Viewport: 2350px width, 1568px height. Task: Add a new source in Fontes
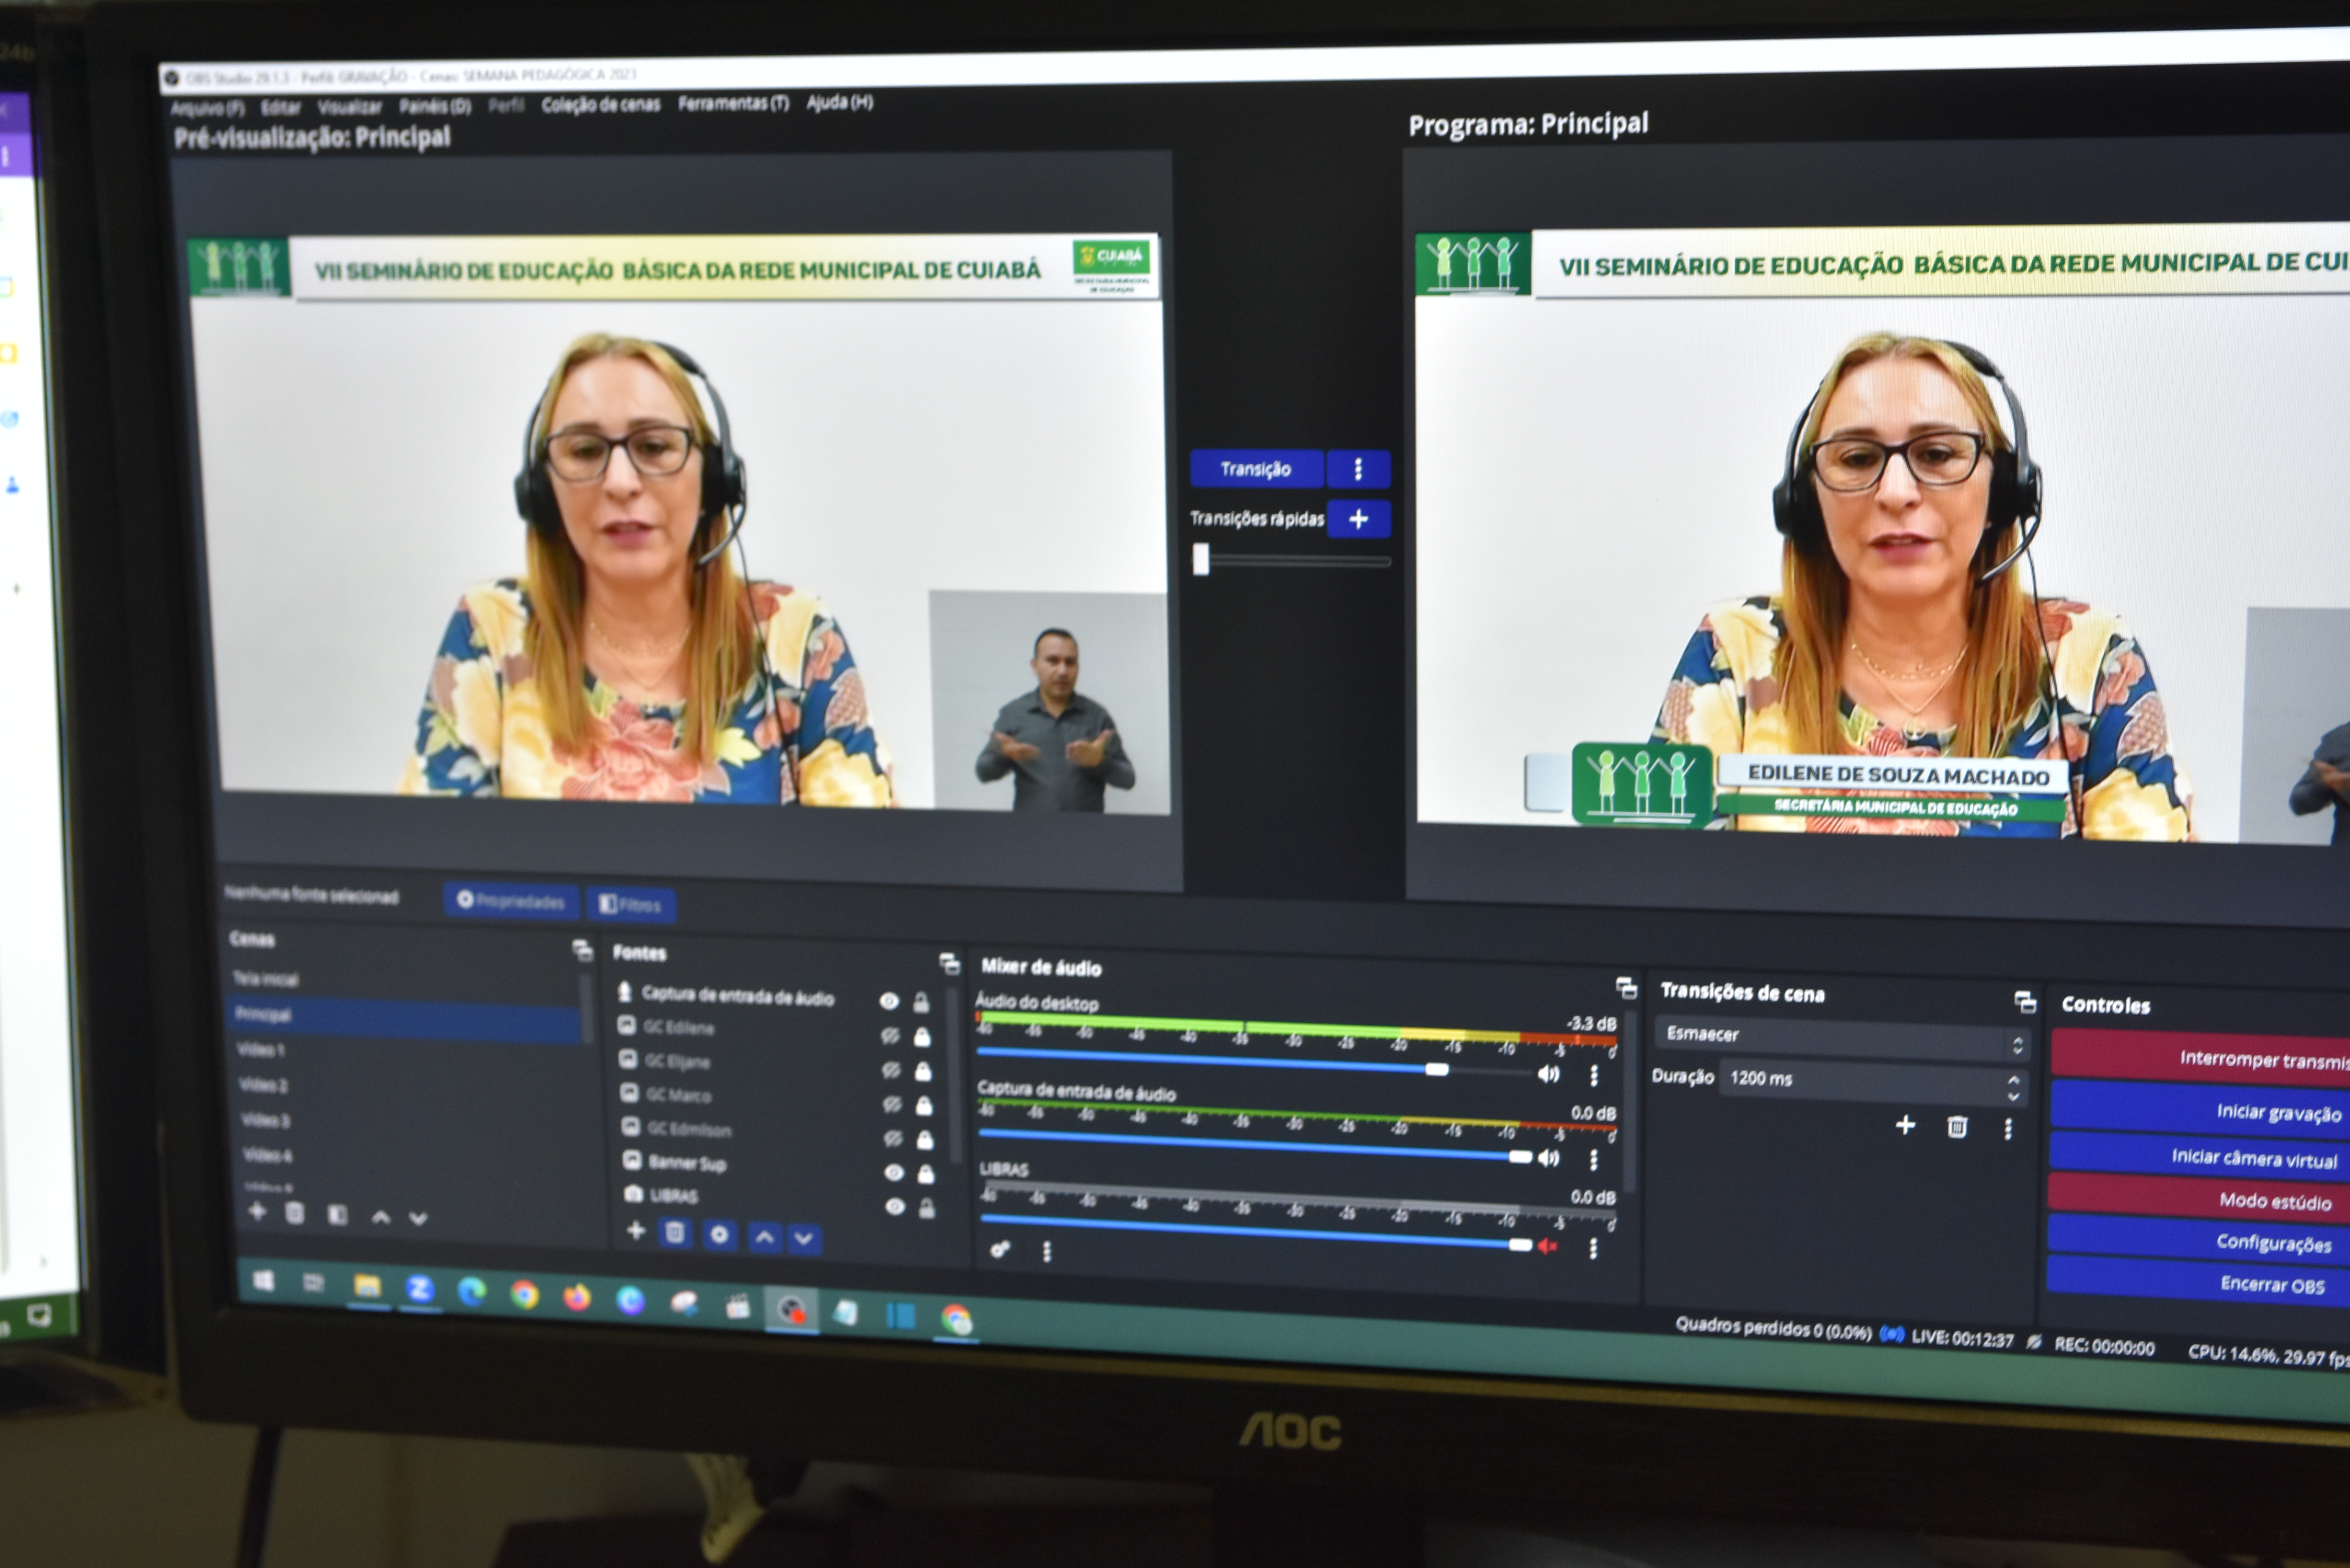[x=635, y=1230]
